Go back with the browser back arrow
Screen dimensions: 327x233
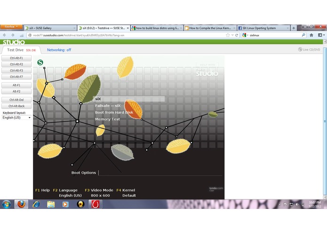click(5, 35)
